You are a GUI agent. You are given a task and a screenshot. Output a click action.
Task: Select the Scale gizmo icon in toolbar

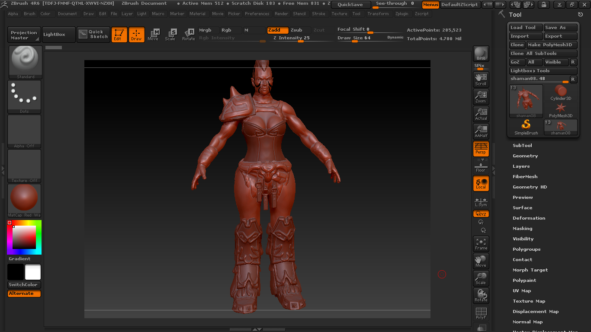170,35
